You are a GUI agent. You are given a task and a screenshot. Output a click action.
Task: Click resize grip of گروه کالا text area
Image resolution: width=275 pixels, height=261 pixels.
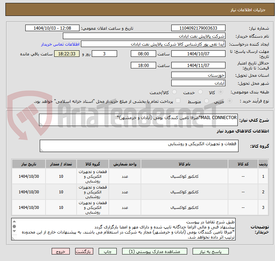click(42, 150)
